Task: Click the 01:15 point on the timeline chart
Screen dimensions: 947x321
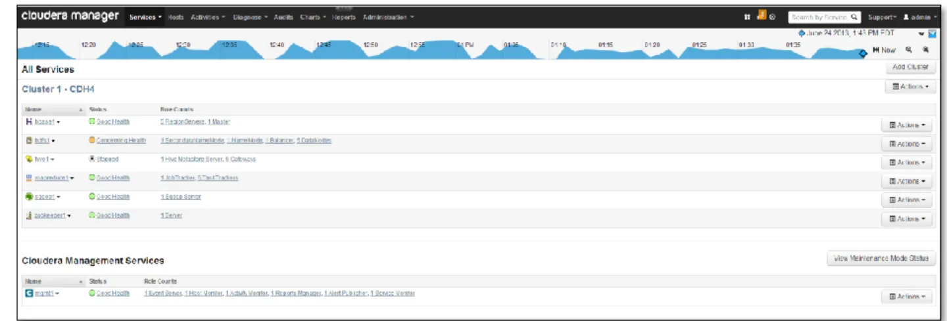Action: 606,45
